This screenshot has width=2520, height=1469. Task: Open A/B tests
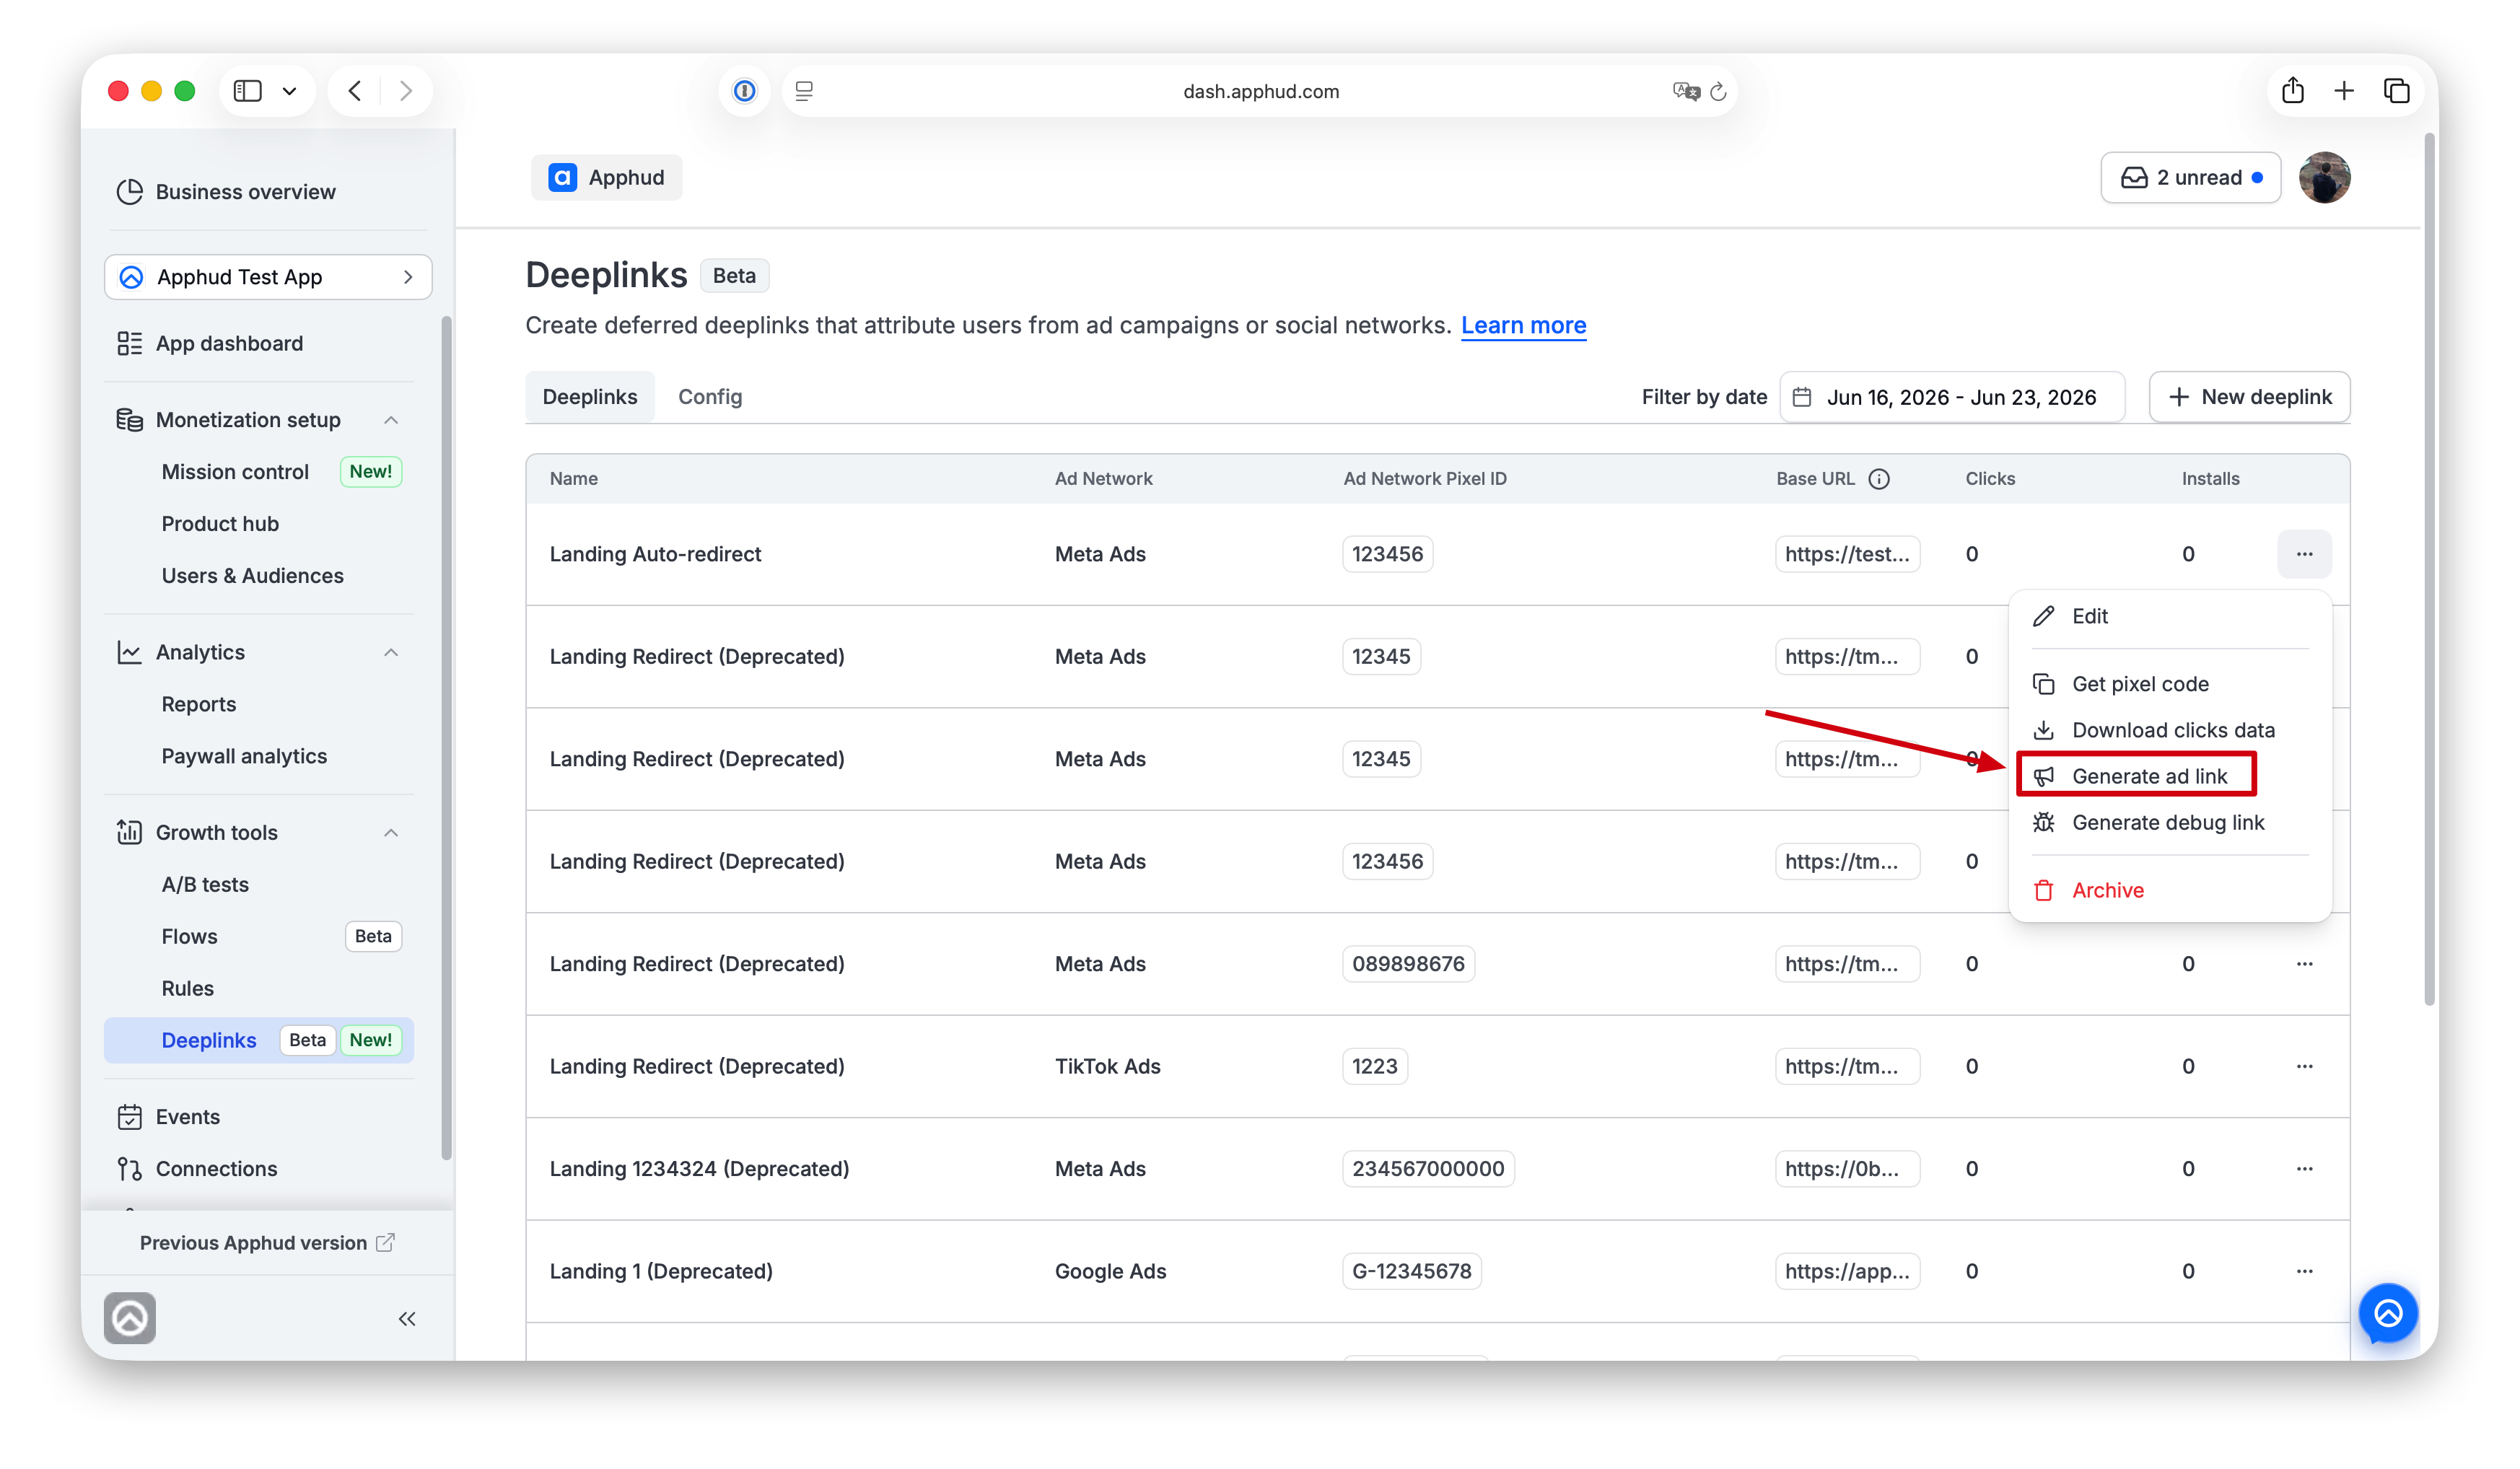click(205, 884)
